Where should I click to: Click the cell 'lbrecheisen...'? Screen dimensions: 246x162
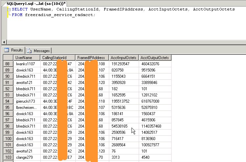point(26,108)
